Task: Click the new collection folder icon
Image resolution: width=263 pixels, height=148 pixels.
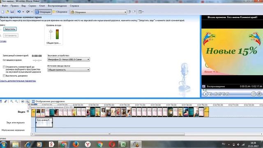Action: [x=134, y=12]
